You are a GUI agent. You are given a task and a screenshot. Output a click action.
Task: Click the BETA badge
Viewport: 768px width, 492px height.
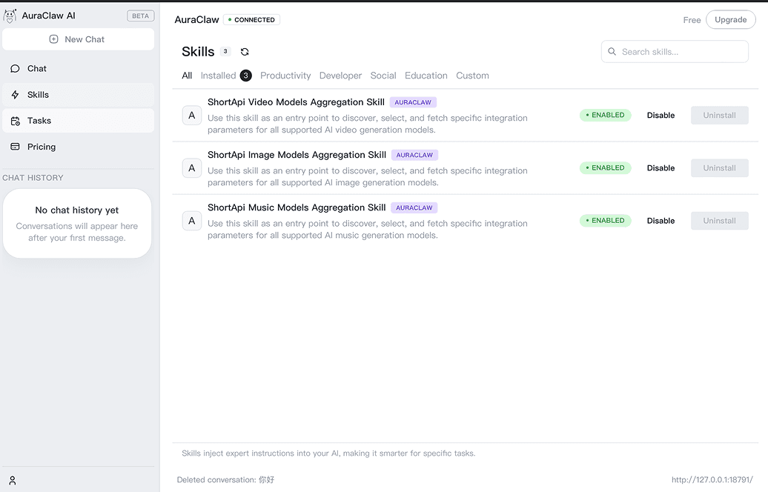(141, 16)
